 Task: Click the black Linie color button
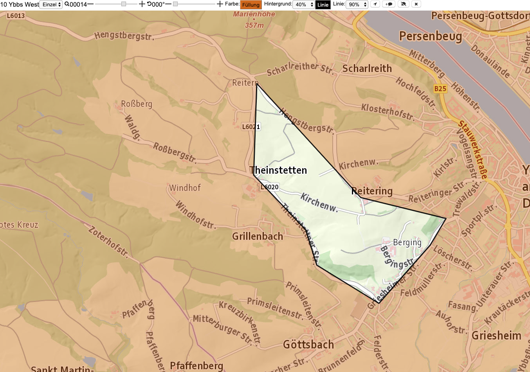point(323,5)
